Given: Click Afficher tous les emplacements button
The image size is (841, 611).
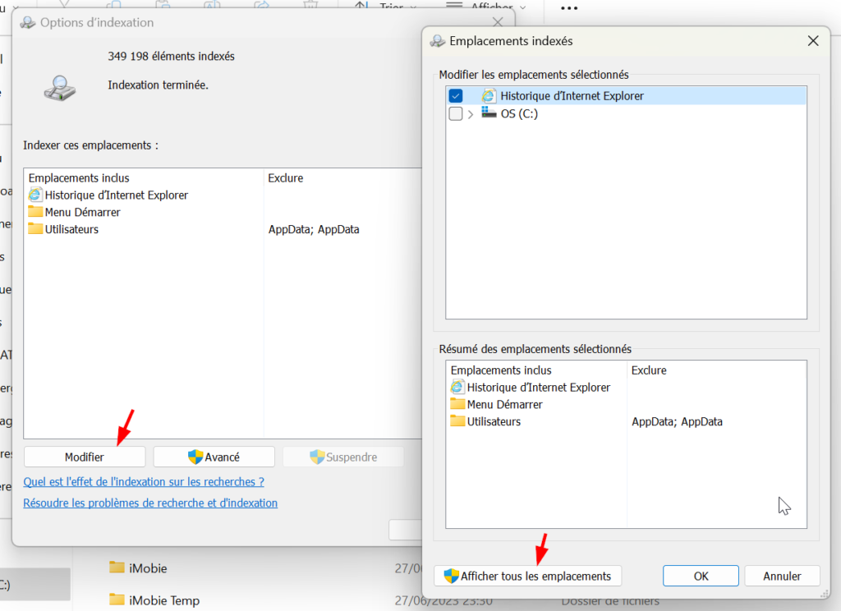Looking at the screenshot, I should [527, 577].
